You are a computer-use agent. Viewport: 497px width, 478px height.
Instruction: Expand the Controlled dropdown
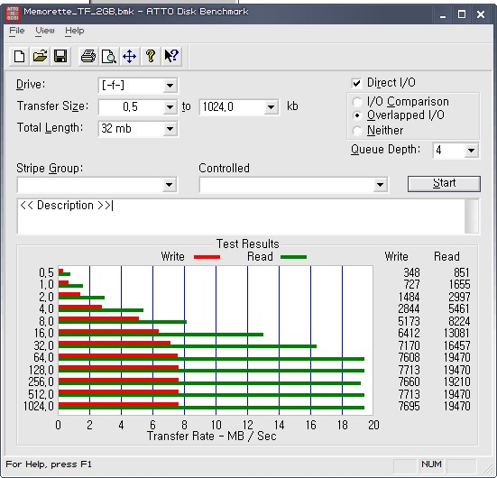380,185
